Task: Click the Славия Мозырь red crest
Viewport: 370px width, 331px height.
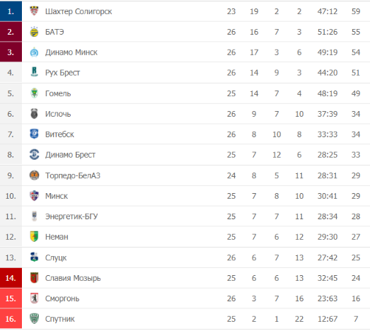Action: pos(34,278)
